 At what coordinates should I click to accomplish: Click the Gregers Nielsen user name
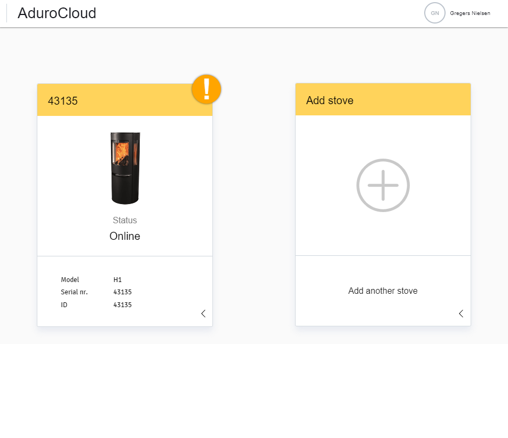point(470,13)
